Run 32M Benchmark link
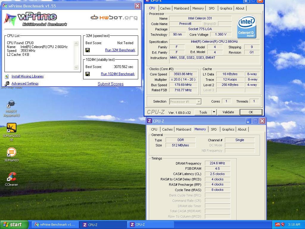 click(120, 50)
